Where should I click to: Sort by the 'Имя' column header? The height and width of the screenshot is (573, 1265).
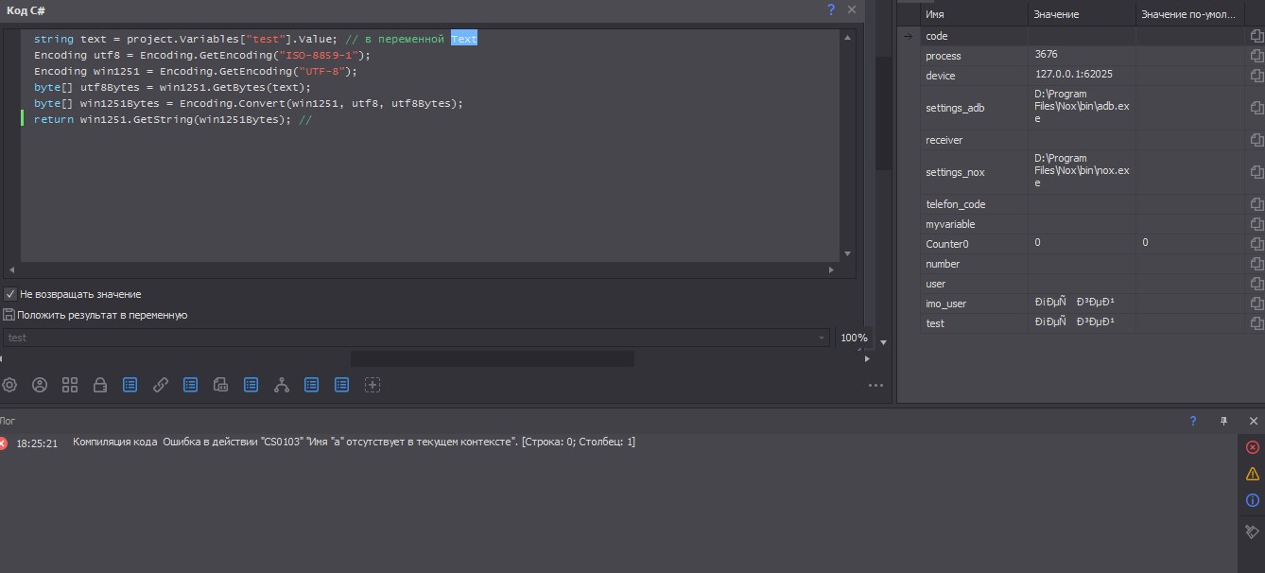click(x=974, y=14)
